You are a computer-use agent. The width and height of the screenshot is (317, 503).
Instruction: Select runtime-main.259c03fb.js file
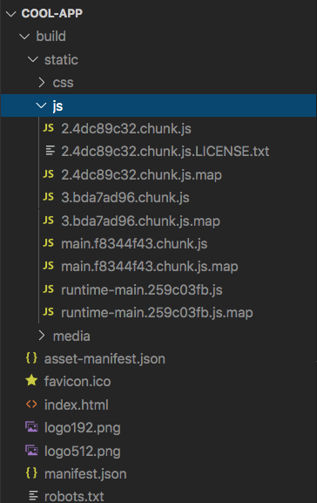point(142,290)
